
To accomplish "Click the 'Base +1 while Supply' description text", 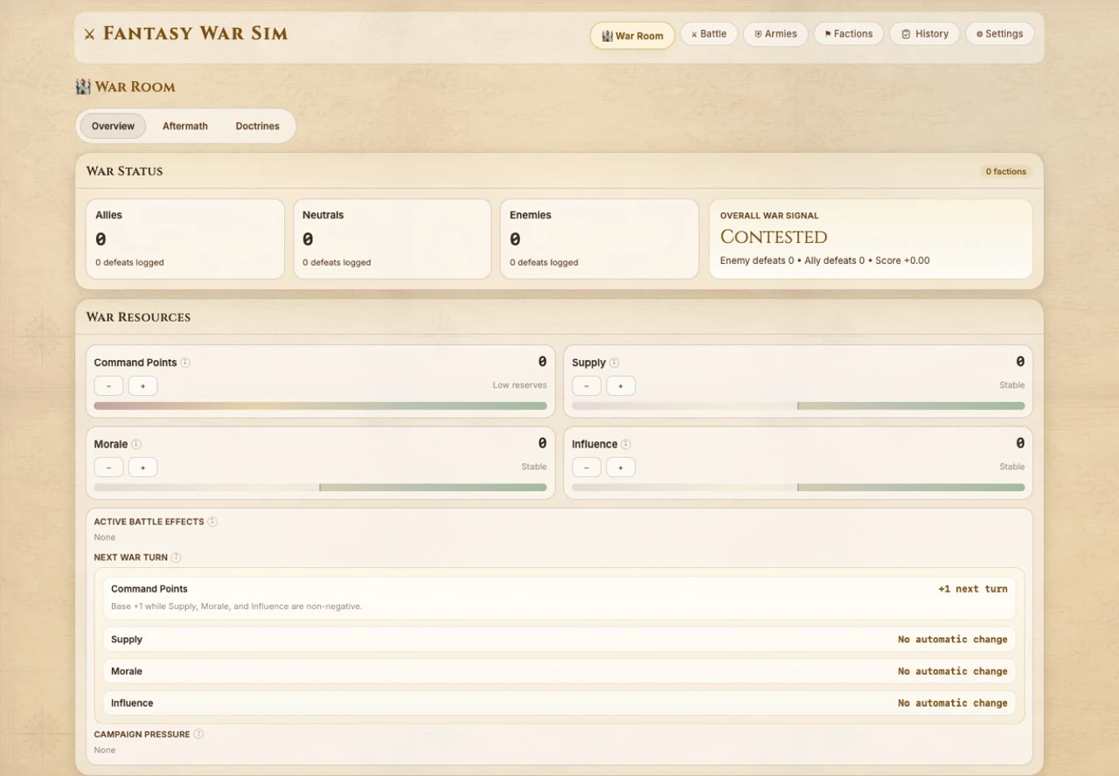I will [236, 606].
